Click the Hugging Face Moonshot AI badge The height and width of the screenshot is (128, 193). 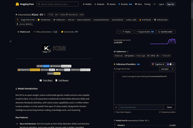(29, 70)
